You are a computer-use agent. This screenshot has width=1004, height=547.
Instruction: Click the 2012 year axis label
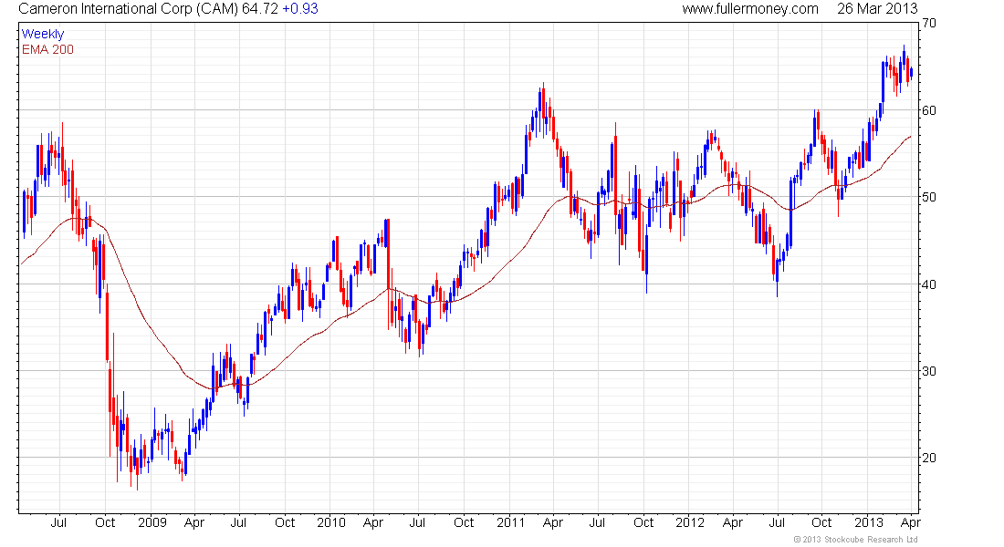(690, 522)
